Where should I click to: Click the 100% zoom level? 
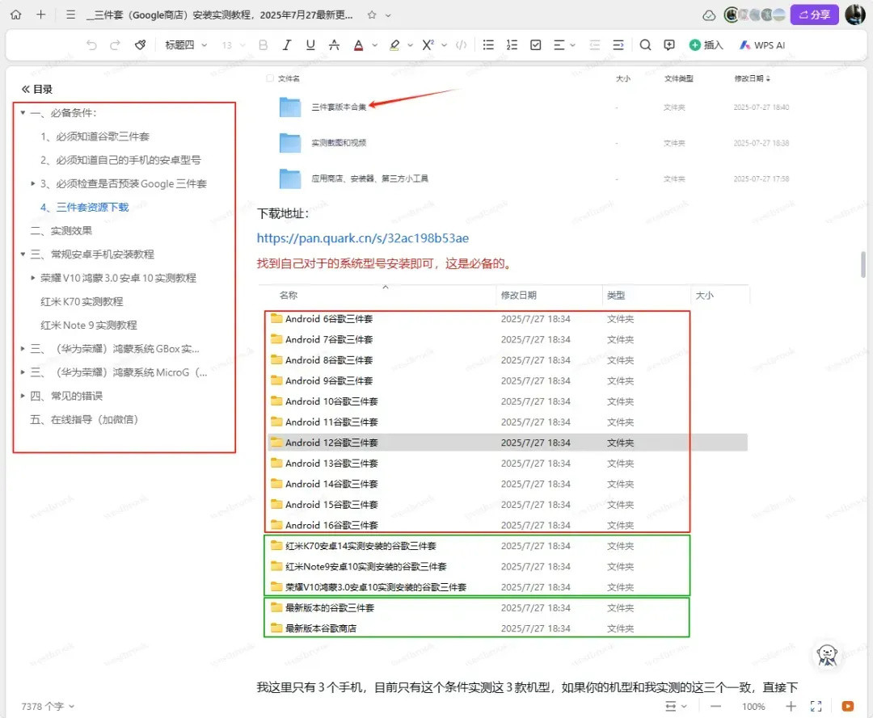(x=753, y=707)
